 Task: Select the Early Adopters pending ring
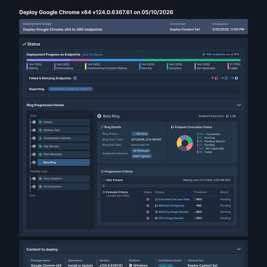(64, 178)
